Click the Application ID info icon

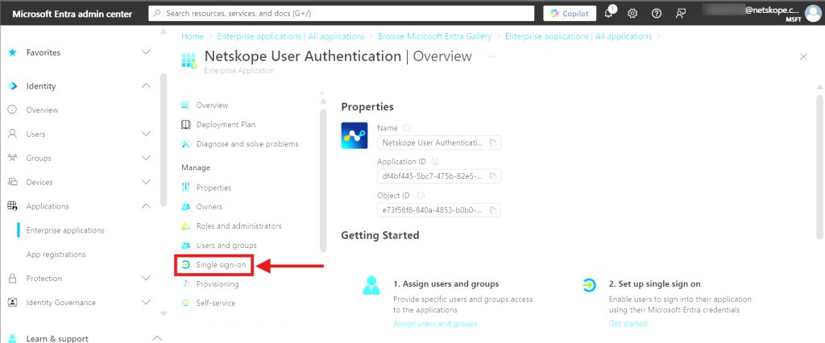tap(434, 162)
